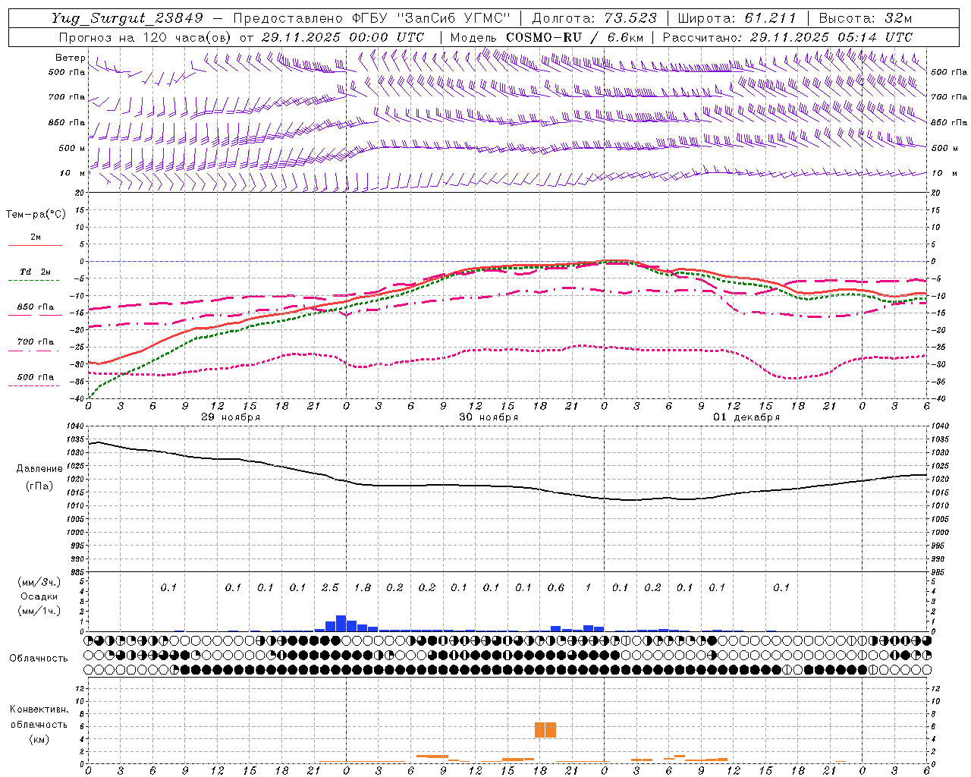
Task: Click the 1.8 precipitation value
Action: click(x=363, y=588)
